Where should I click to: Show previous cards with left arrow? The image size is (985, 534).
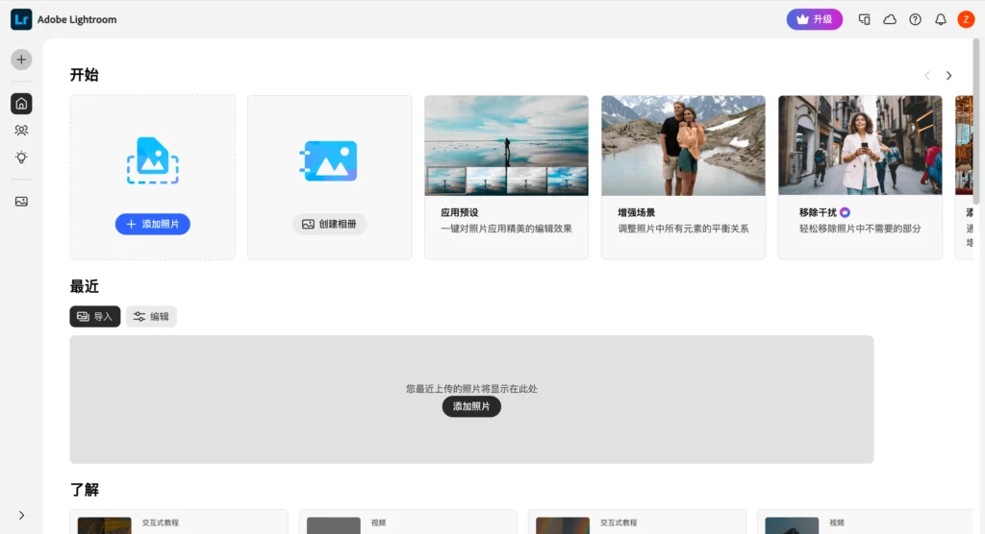(926, 76)
